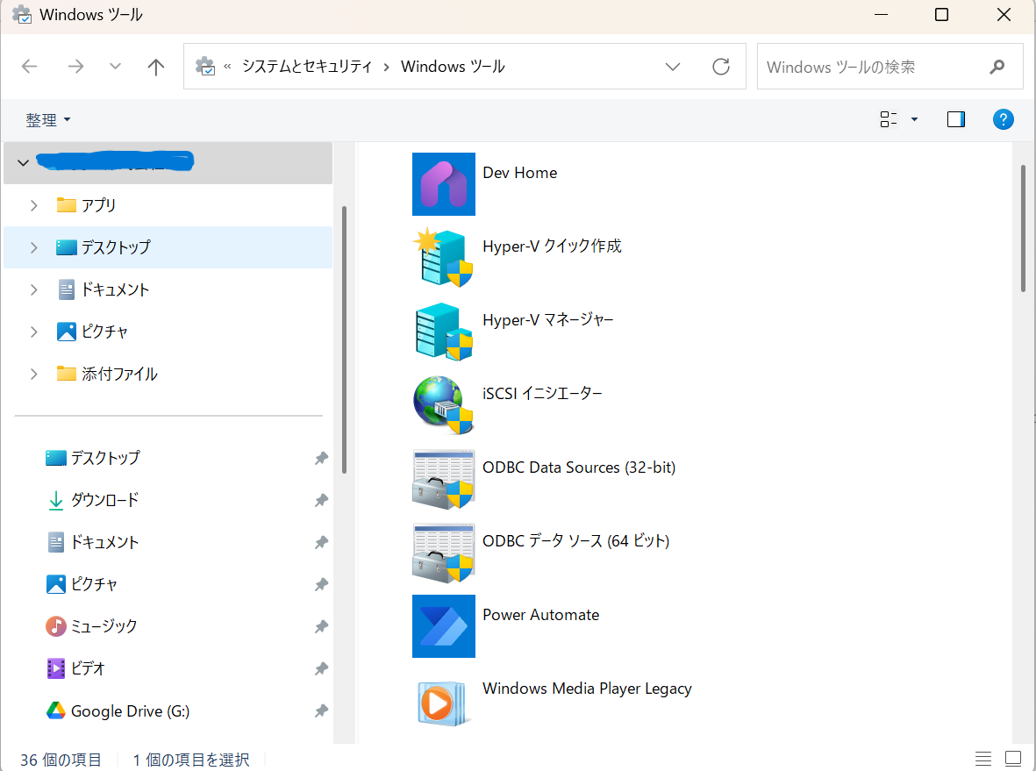Viewport: 1036px width, 771px height.
Task: Switch to details view in status bar
Action: [983, 759]
